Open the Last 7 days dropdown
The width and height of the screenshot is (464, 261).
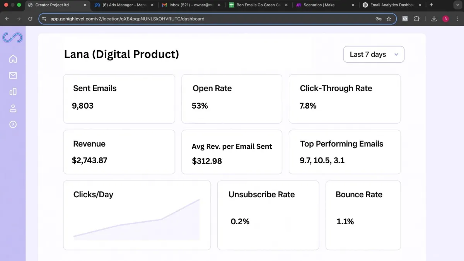[x=374, y=55]
